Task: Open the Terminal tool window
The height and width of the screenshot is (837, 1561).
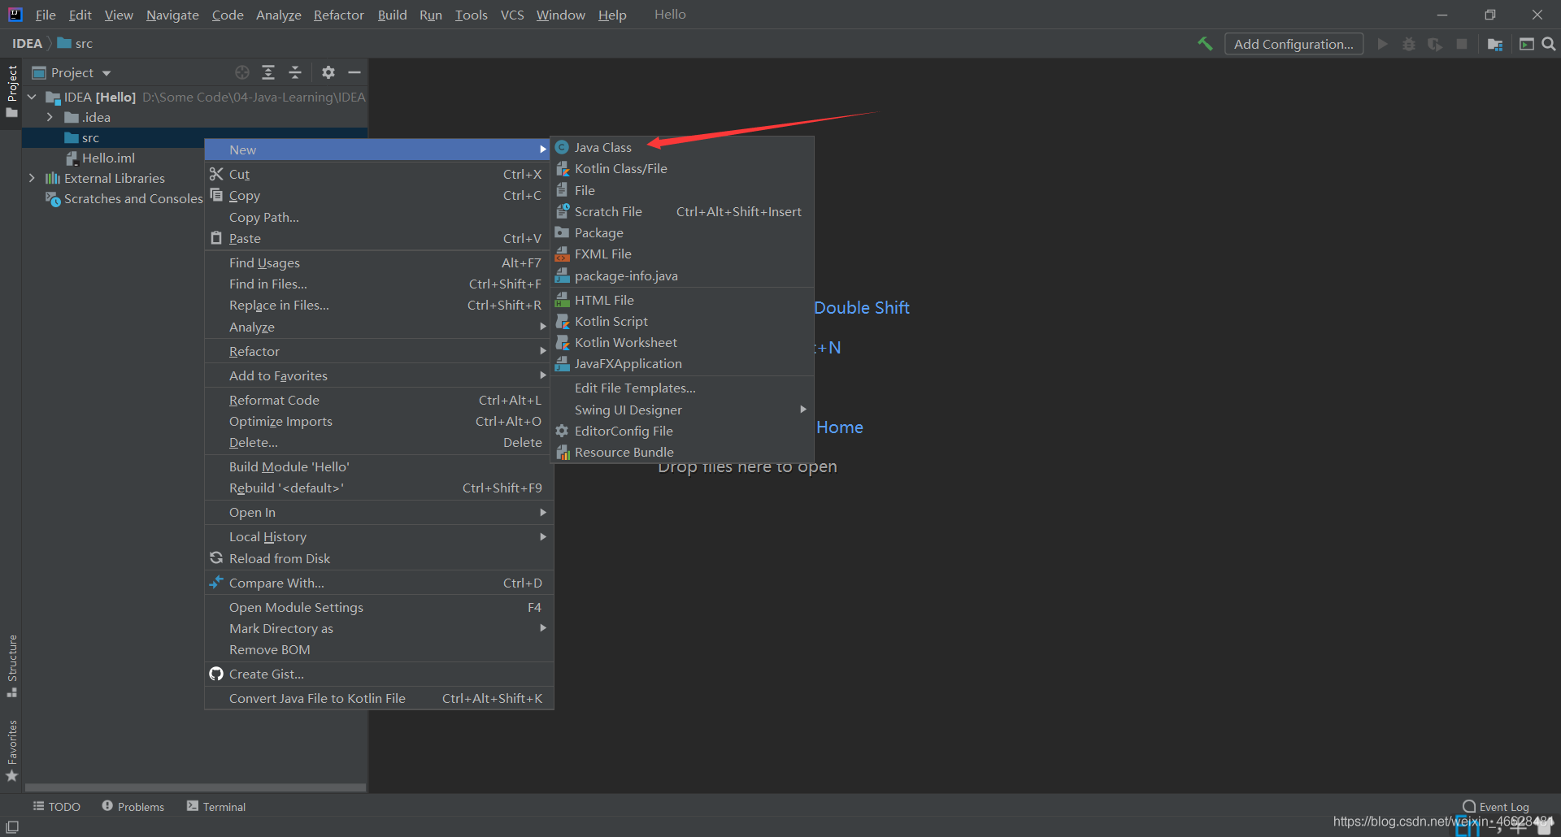Action: [215, 805]
